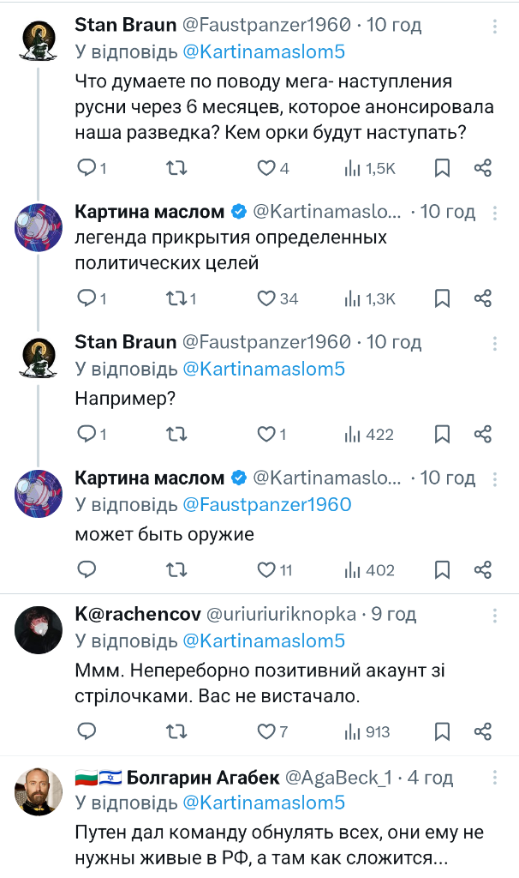Like the 'легенда прикрытия' tweet
The width and height of the screenshot is (519, 878).
point(267,298)
